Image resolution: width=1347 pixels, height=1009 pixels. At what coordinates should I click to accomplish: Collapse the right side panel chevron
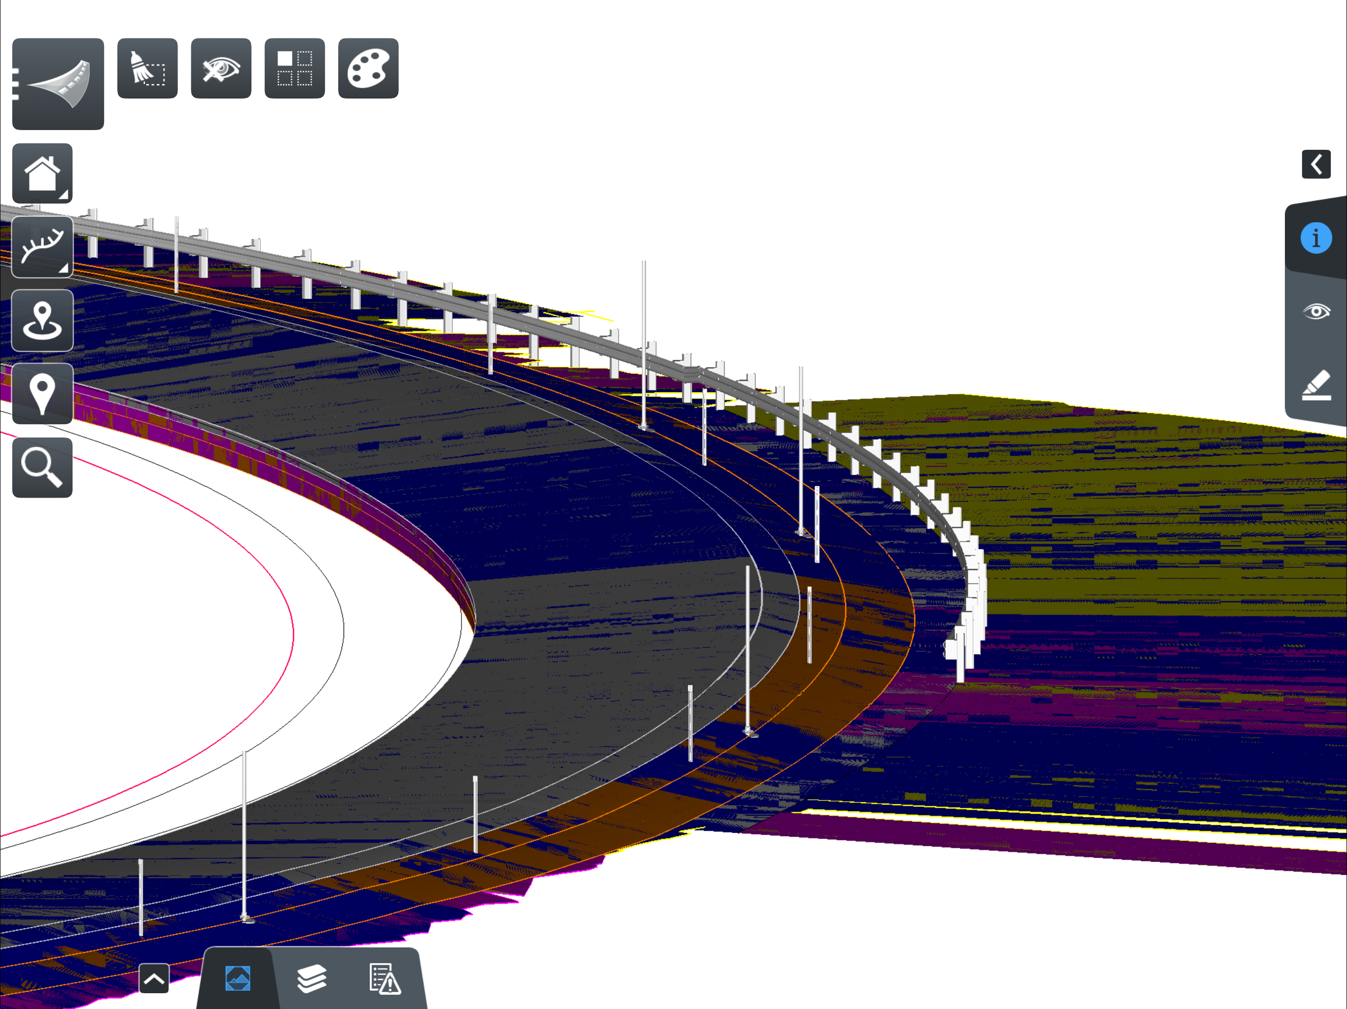[x=1316, y=165]
